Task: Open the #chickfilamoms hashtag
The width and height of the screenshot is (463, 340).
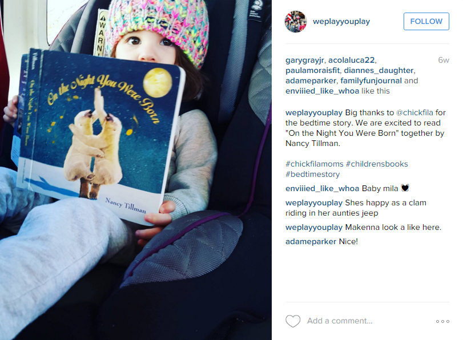Action: [314, 164]
